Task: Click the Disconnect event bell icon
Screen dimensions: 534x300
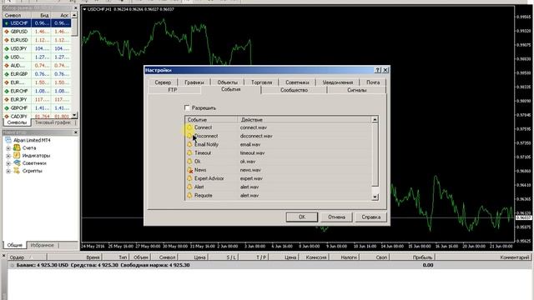Action: [x=189, y=136]
